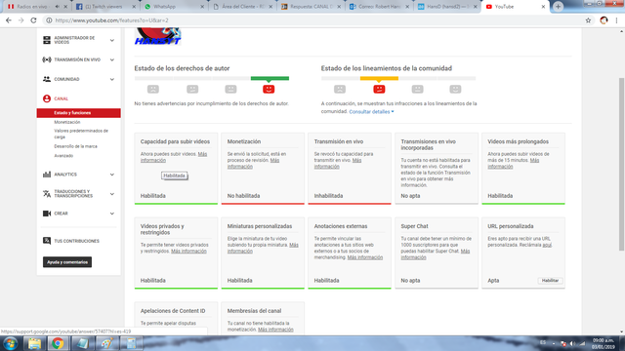Click the browser back arrow
625x351 pixels.
(x=9, y=20)
